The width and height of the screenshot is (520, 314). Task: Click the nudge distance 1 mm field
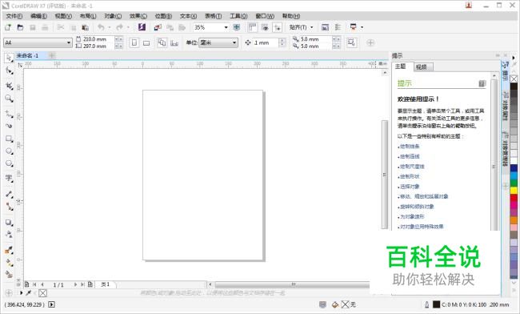[266, 42]
